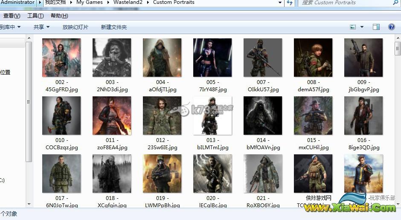Select thumbnail 010 - COCBzqz.jpg
This screenshot has width=401, height=220.
(61, 116)
